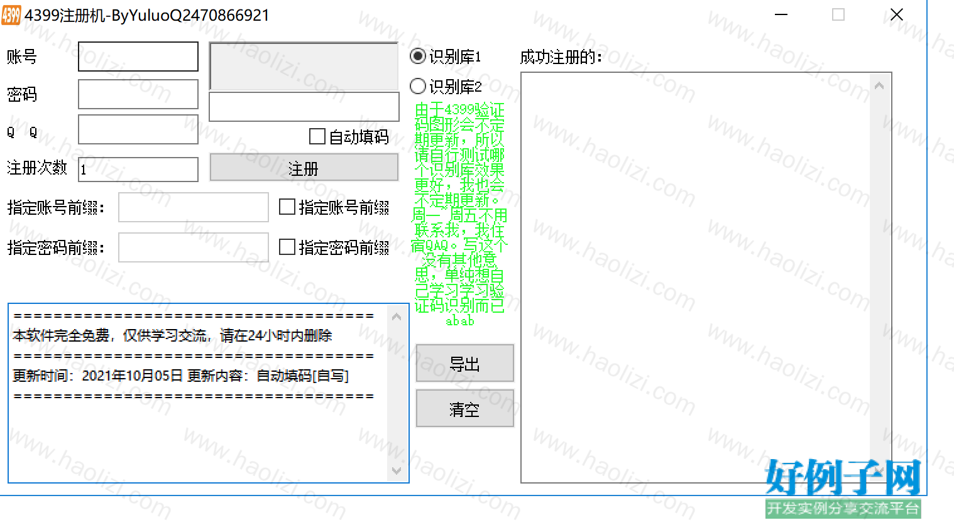Click the 导出 button

coord(465,363)
